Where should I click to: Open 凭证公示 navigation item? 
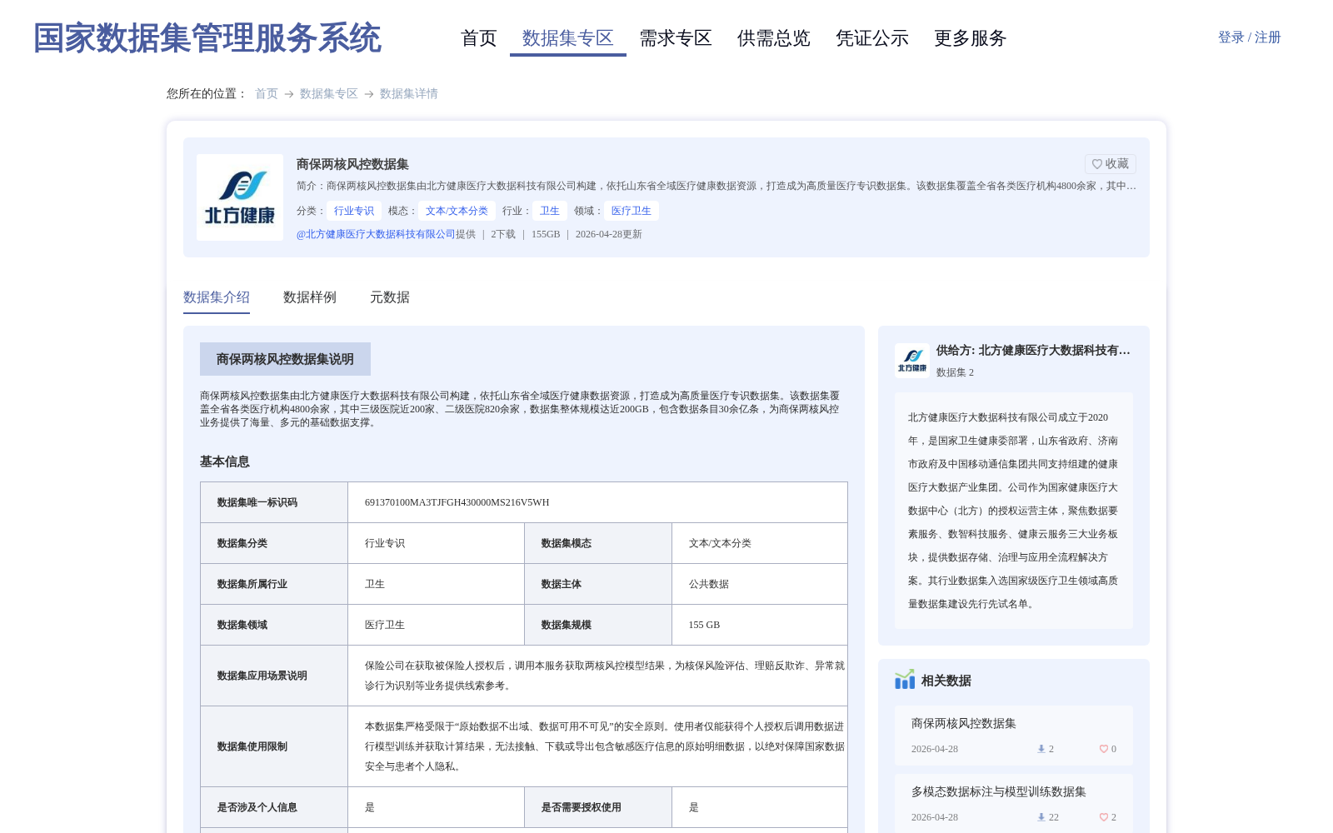coord(872,38)
